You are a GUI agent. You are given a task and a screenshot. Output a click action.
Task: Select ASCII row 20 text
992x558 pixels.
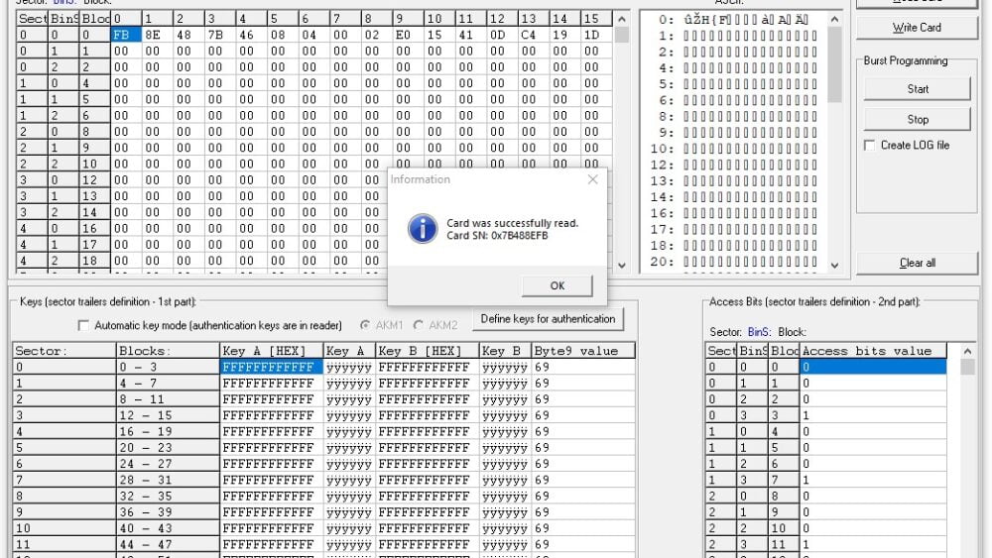[x=750, y=262]
